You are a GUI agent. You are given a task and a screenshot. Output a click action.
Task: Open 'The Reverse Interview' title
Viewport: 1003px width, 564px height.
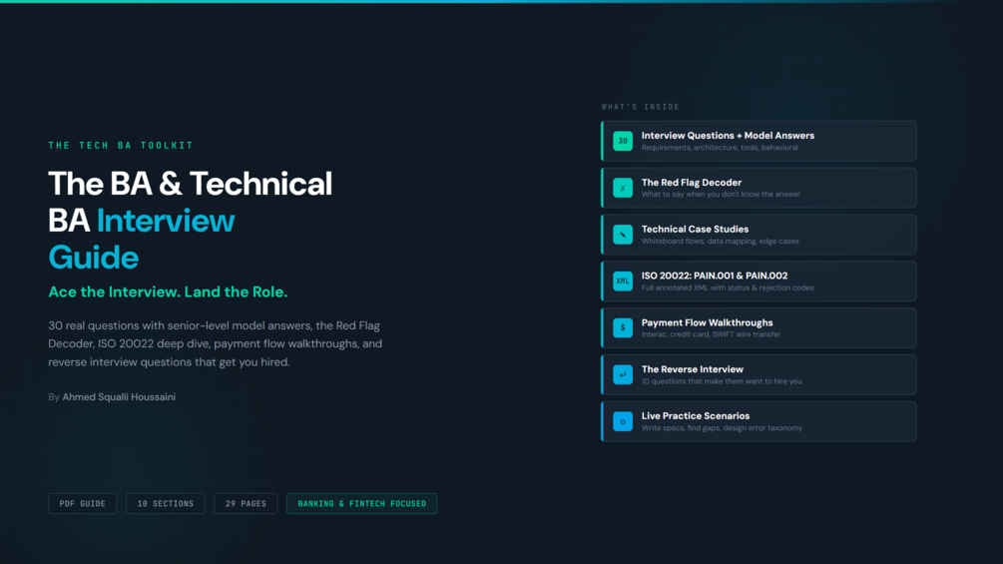[x=693, y=369]
